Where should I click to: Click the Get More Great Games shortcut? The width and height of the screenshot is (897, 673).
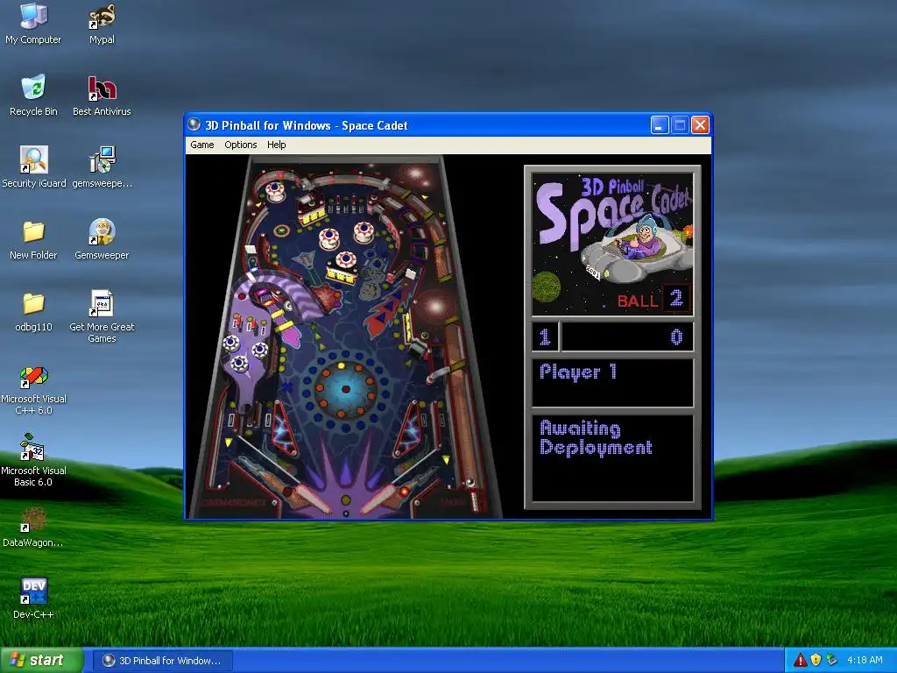pos(102,315)
